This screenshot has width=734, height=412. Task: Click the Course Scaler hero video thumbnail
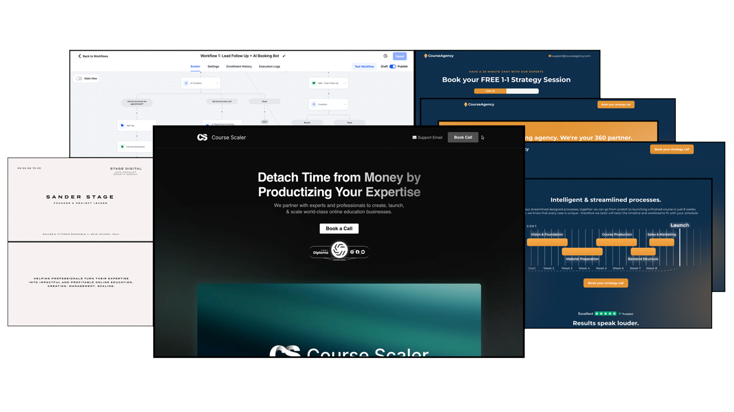339,320
